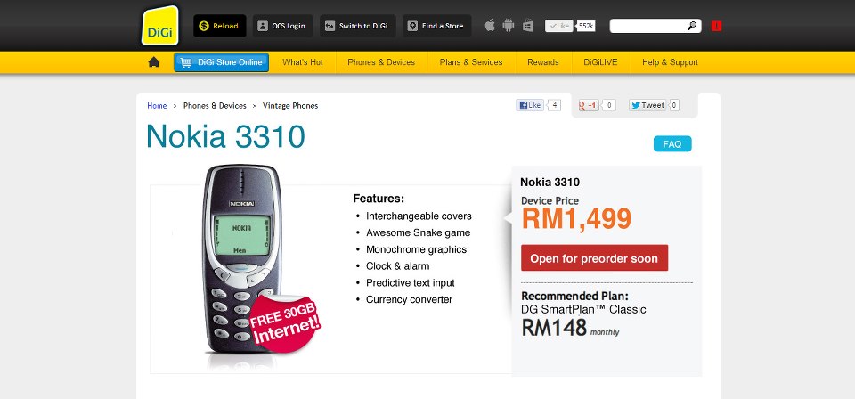Click the search magnifier icon
Screen dimensions: 855x399
[691, 26]
